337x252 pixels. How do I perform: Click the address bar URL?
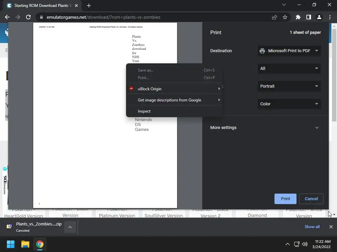pyautogui.click(x=103, y=17)
